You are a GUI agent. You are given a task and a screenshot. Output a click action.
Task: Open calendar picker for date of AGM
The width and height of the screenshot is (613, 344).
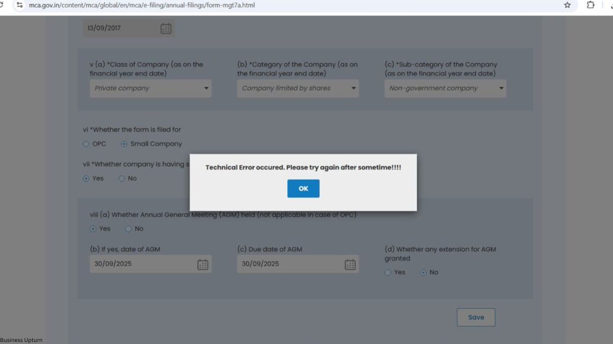pyautogui.click(x=203, y=264)
